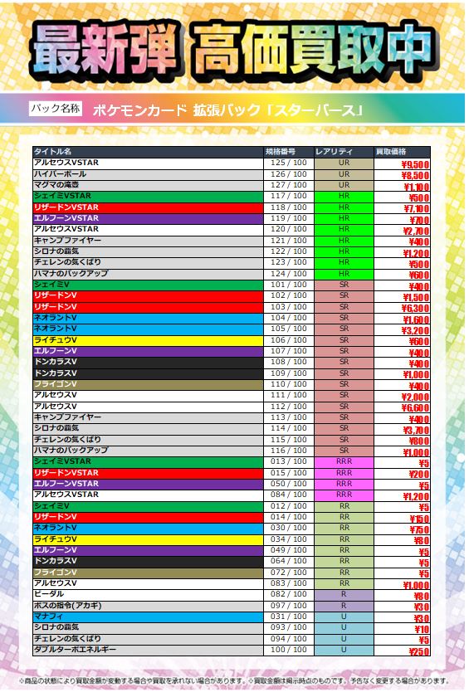The width and height of the screenshot is (469, 697).
Task: Click the ¥800 price
Action: pyautogui.click(x=419, y=441)
